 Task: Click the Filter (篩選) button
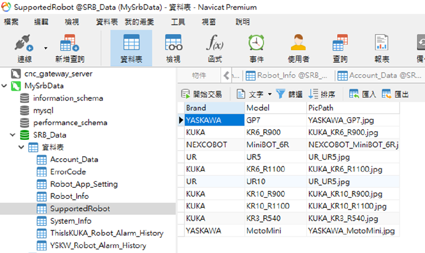289,94
